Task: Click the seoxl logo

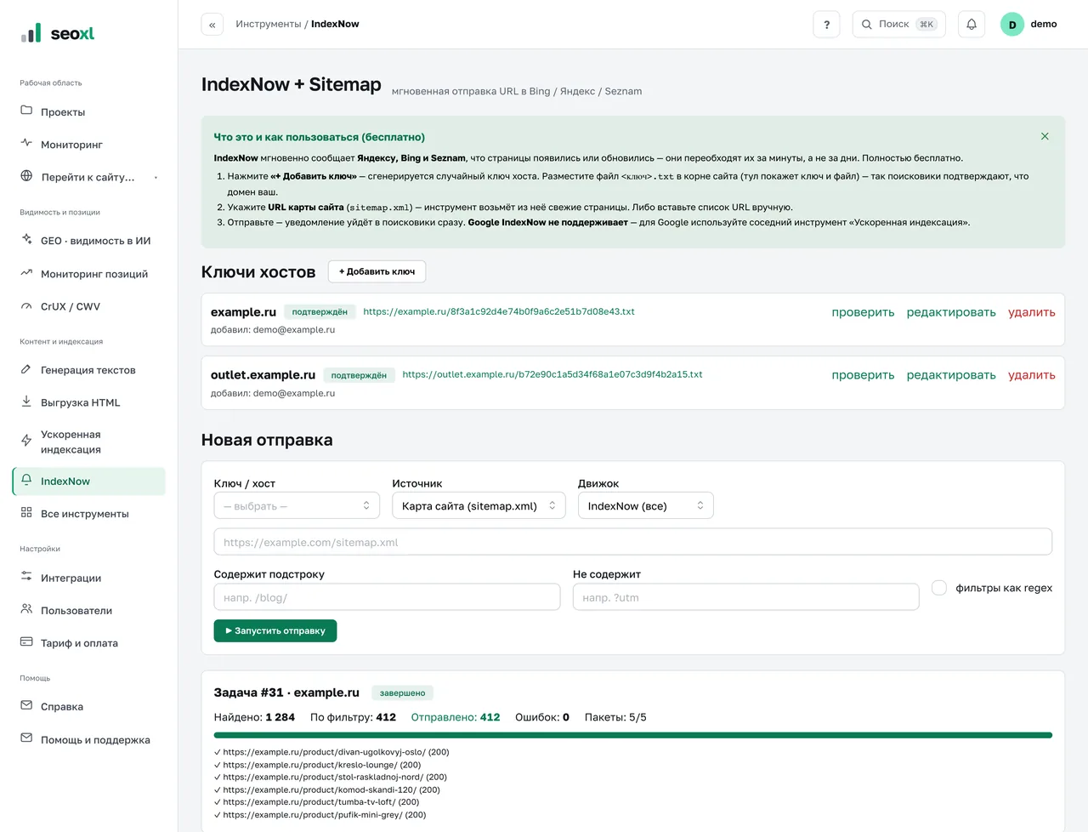Action: (57, 33)
